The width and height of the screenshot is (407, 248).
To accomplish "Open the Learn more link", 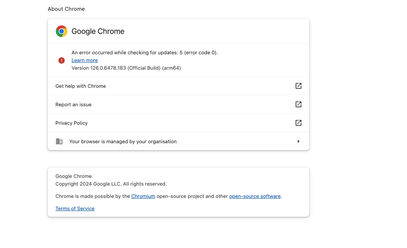I will [x=85, y=60].
